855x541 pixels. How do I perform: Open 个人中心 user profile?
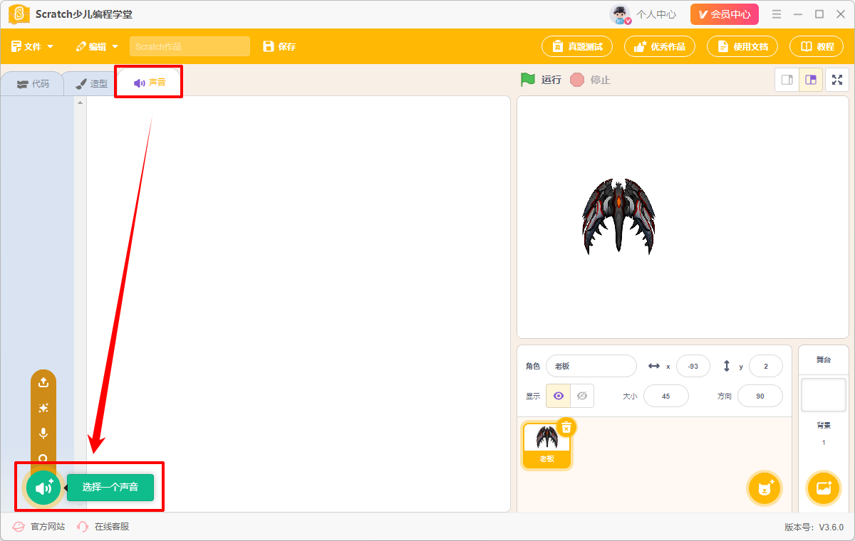click(x=656, y=14)
